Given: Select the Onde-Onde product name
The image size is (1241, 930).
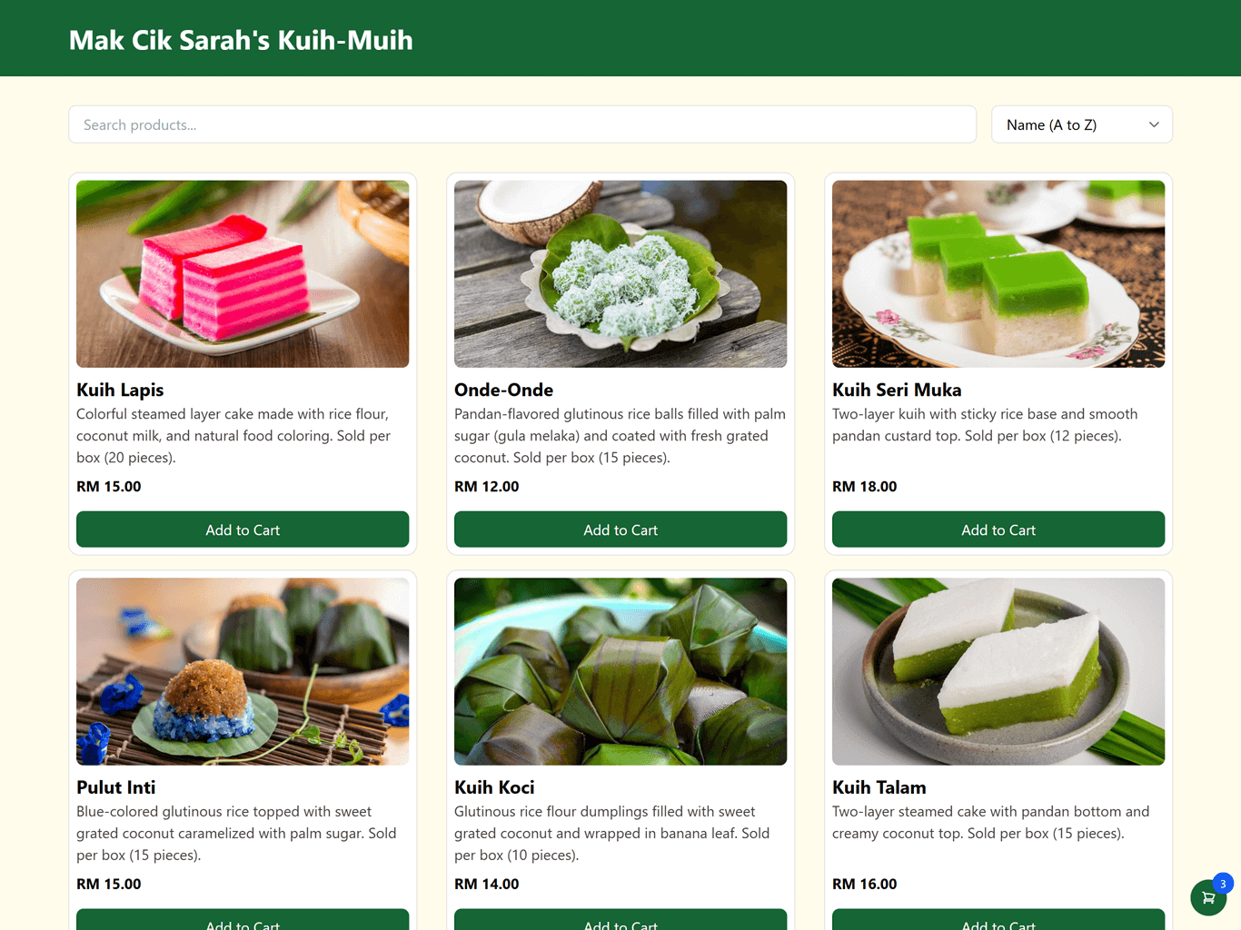Looking at the screenshot, I should (503, 390).
